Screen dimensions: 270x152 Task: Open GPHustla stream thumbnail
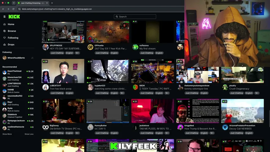108,32
